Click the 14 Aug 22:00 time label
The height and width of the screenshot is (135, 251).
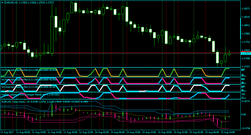click(x=181, y=132)
